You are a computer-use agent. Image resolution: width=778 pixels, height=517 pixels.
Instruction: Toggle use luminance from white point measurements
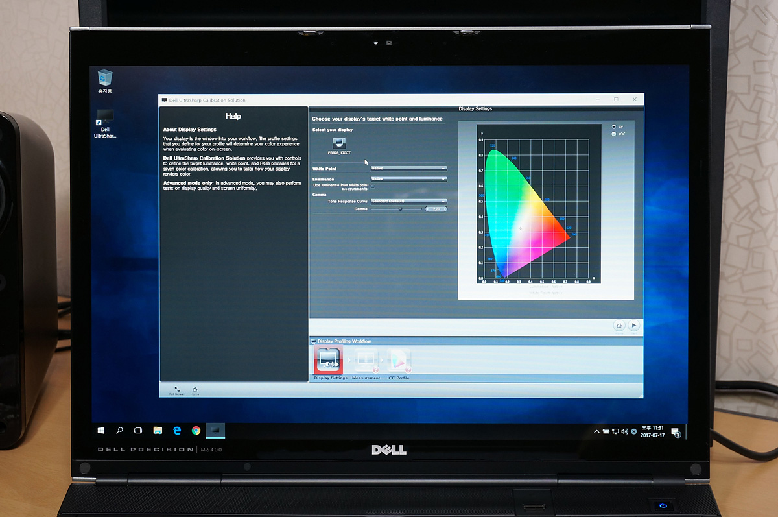pyautogui.click(x=372, y=186)
